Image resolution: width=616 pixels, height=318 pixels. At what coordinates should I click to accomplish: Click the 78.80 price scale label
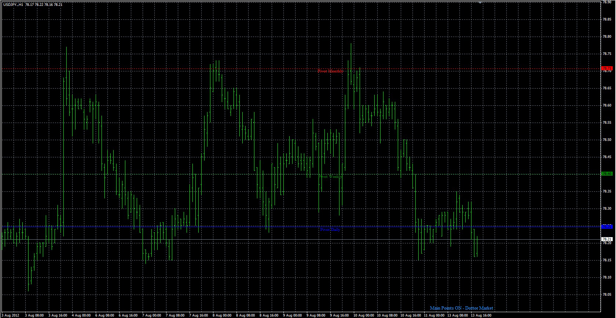[607, 37]
